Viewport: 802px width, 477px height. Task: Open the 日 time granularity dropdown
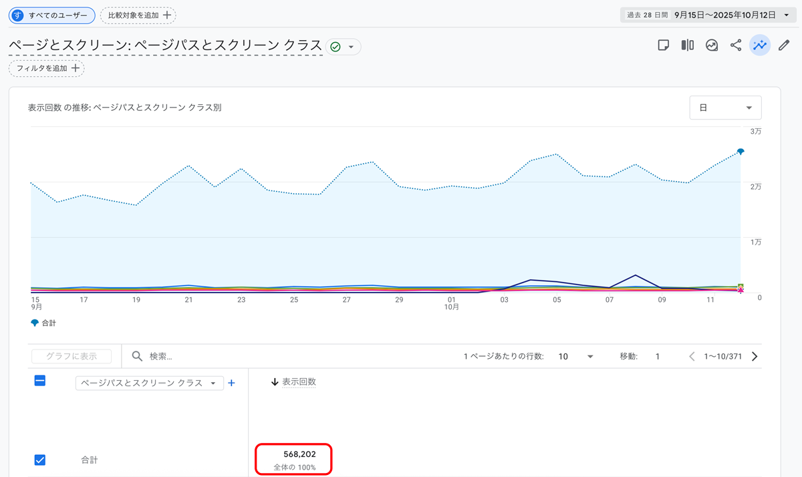(x=725, y=108)
